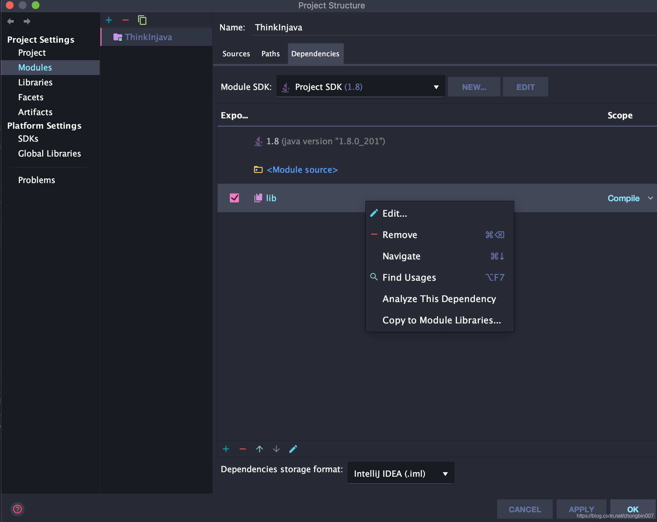Click the CANCEL button
This screenshot has height=522, width=657.
click(x=525, y=509)
